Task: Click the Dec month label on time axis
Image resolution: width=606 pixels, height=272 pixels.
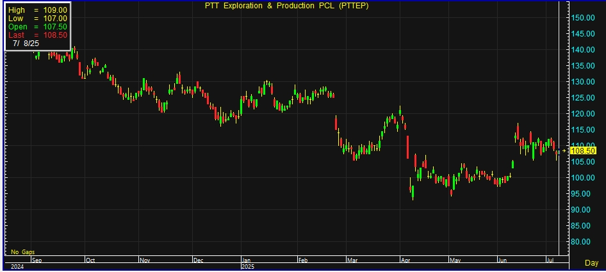Action: click(199, 260)
